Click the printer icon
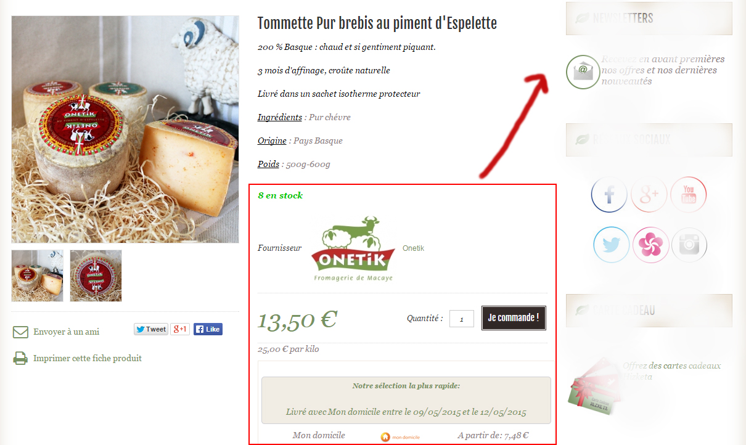 coord(21,358)
